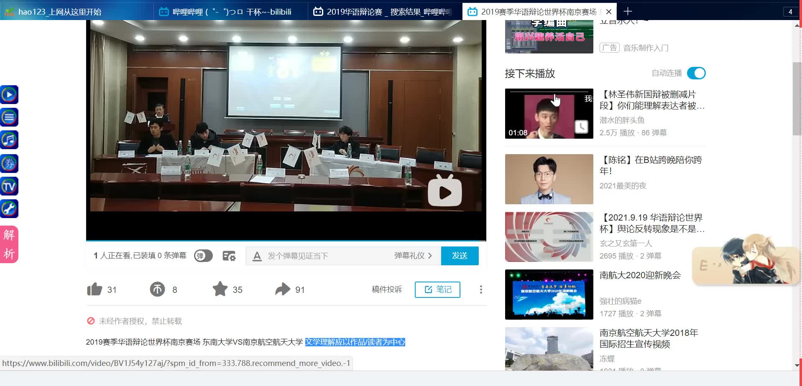
Task: Open danmaku settings icon
Action: 229,256
